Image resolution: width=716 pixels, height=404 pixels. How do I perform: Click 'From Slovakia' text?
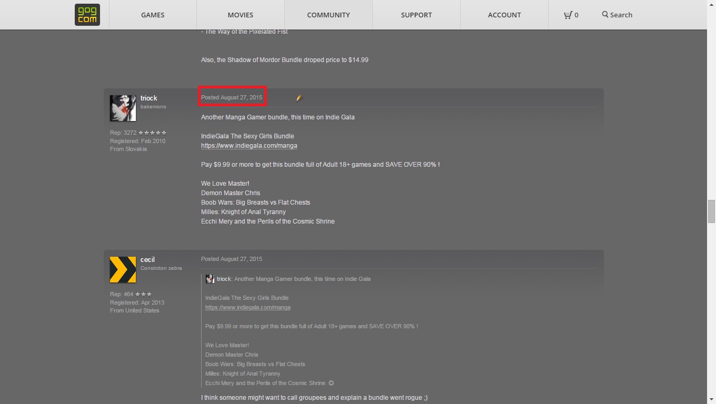click(x=128, y=149)
